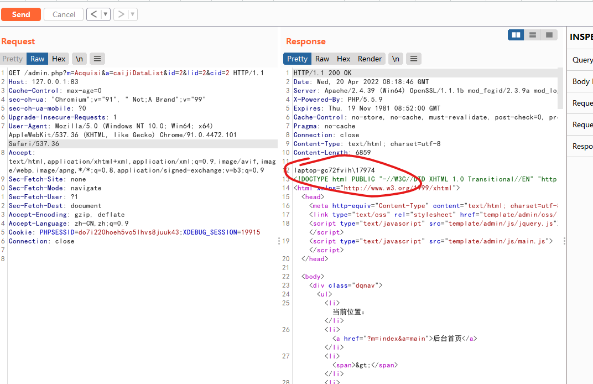Open the Hex tab in Response panel
The image size is (593, 384).
[x=344, y=59]
